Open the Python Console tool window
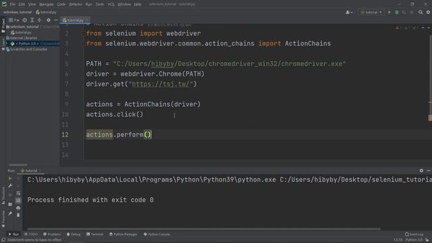432x243 pixels. click(x=157, y=234)
